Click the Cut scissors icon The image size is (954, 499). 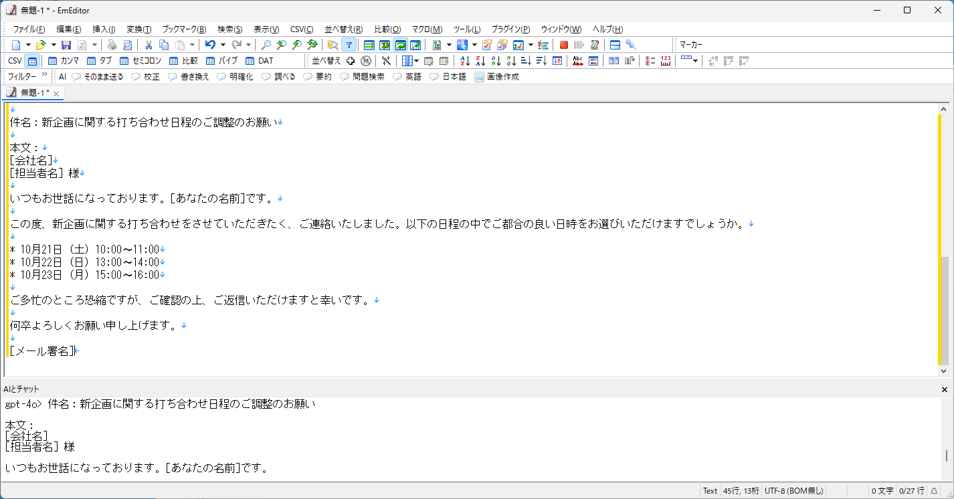(147, 44)
